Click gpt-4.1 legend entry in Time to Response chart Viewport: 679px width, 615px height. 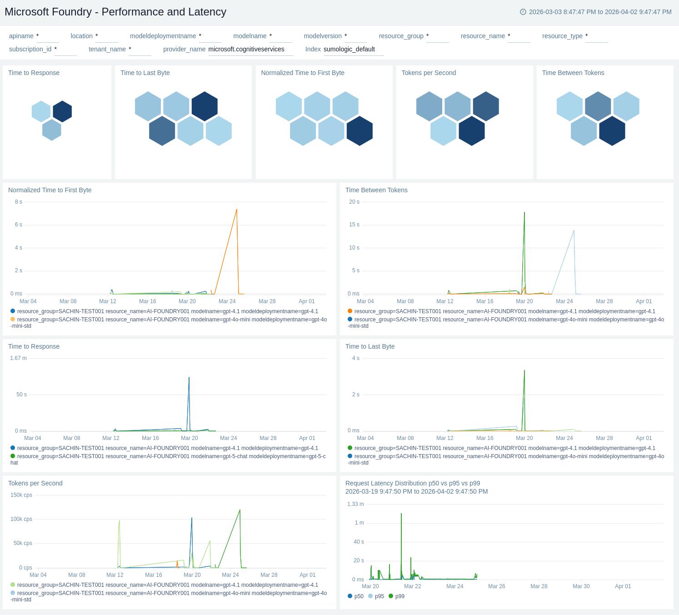167,448
